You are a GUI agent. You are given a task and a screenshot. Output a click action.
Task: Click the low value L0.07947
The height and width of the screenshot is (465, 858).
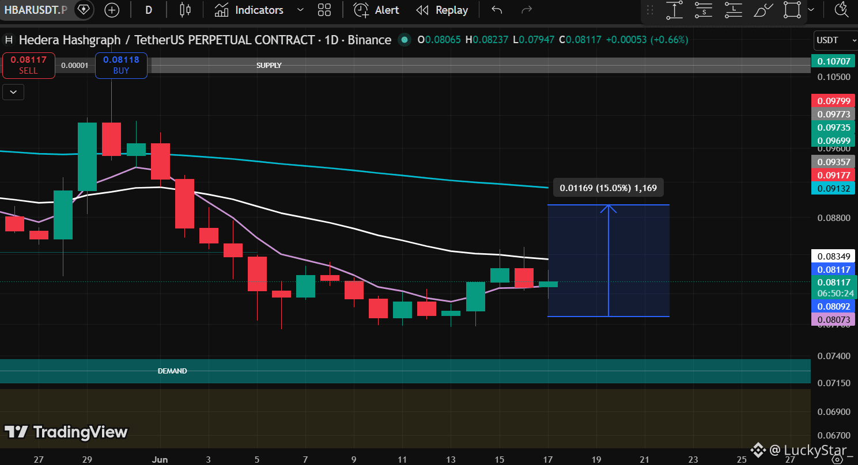535,40
